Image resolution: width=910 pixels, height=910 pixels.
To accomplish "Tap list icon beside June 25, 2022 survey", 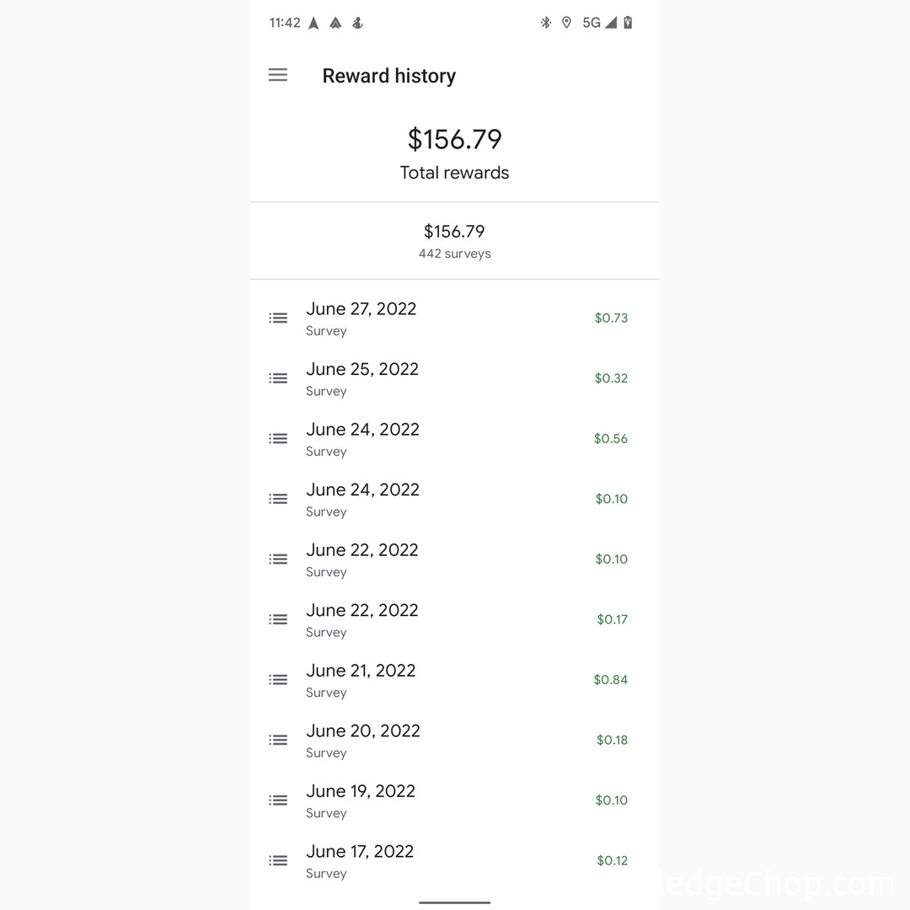I will (278, 378).
